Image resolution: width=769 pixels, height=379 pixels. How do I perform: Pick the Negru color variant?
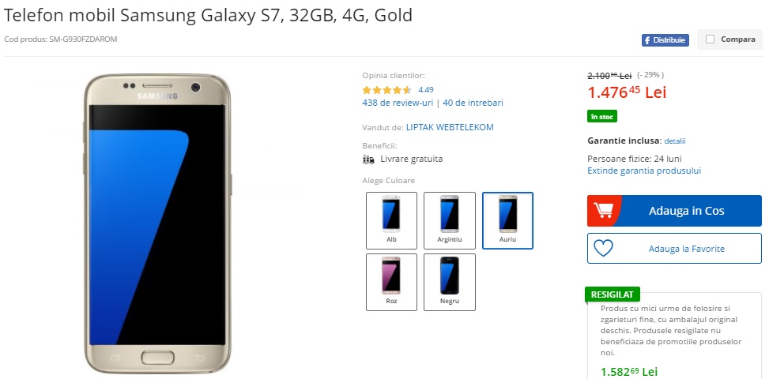click(449, 282)
